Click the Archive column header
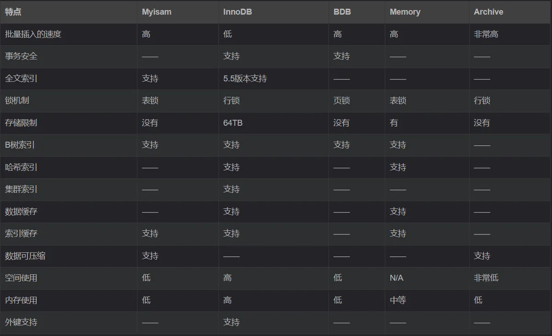 (x=488, y=12)
